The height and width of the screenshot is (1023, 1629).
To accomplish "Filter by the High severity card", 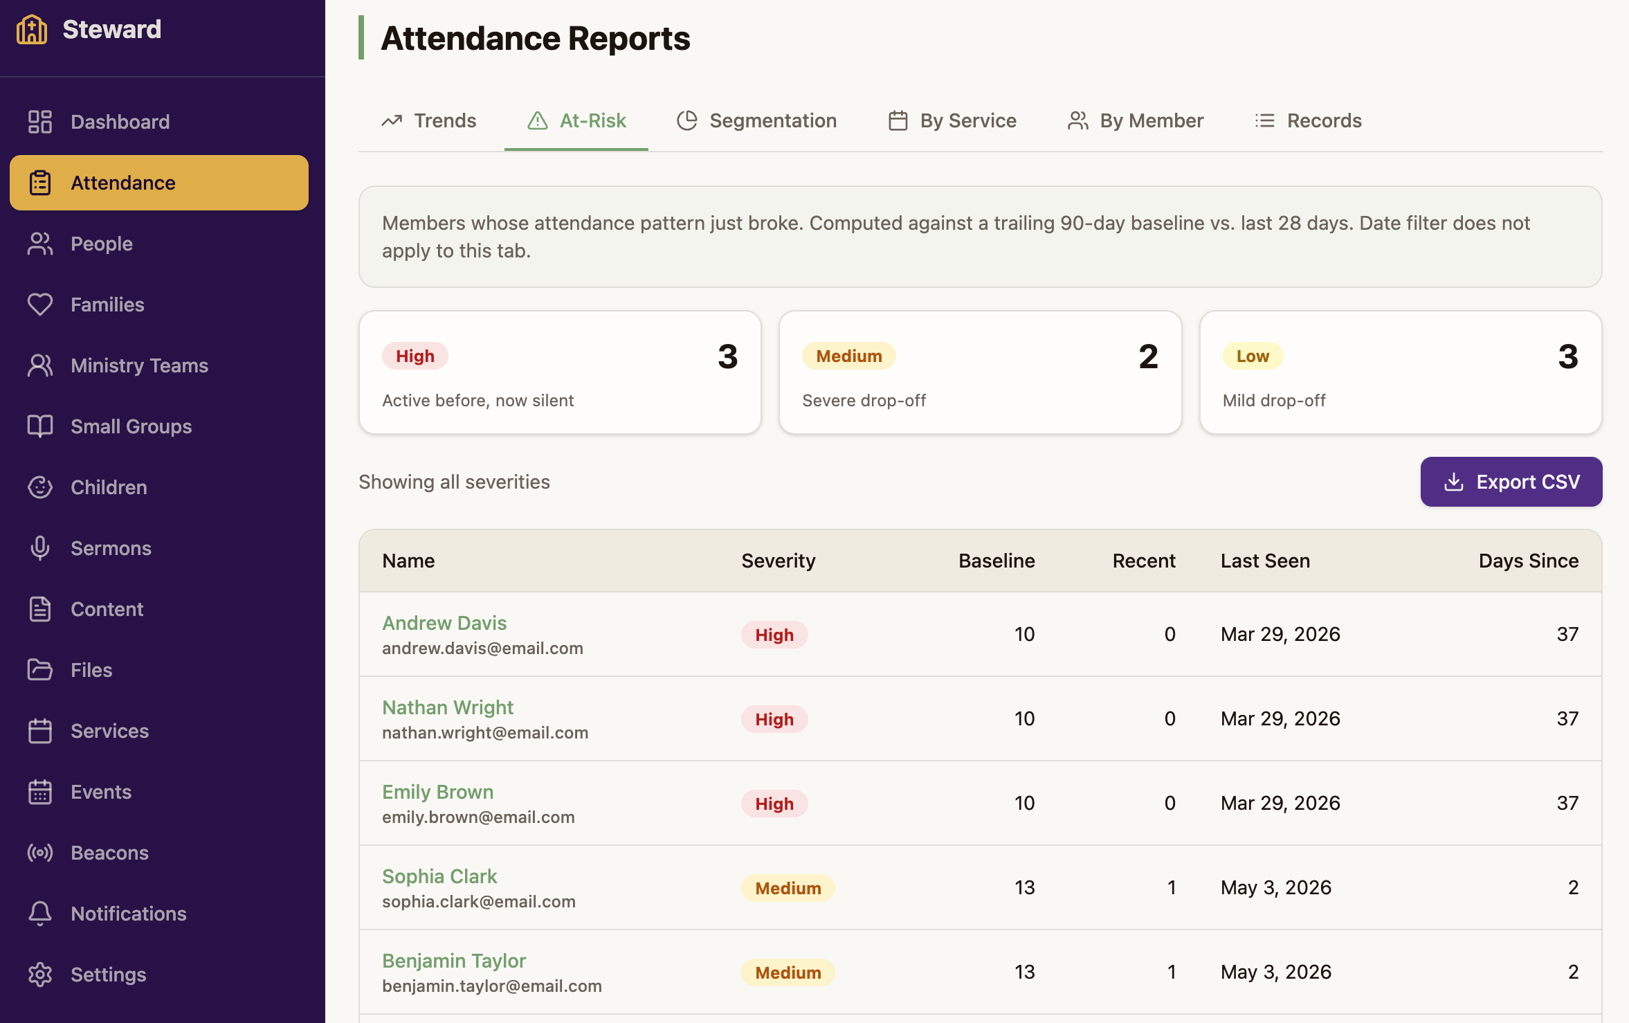I will [560, 372].
